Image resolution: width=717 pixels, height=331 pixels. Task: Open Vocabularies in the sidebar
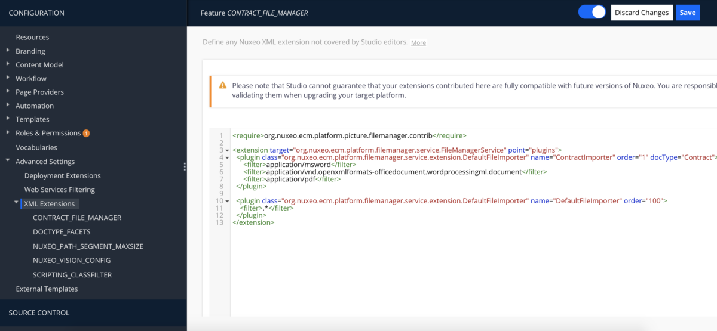36,147
